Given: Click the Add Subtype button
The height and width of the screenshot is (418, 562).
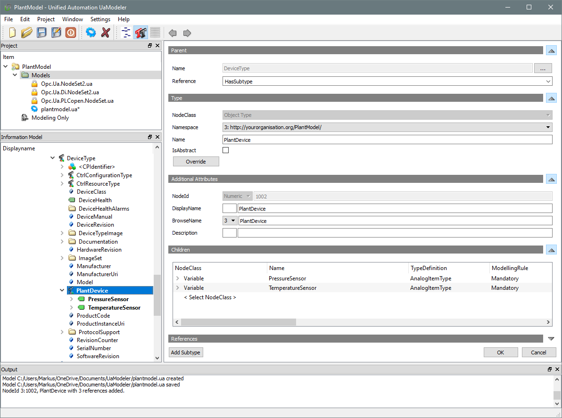Looking at the screenshot, I should 186,352.
